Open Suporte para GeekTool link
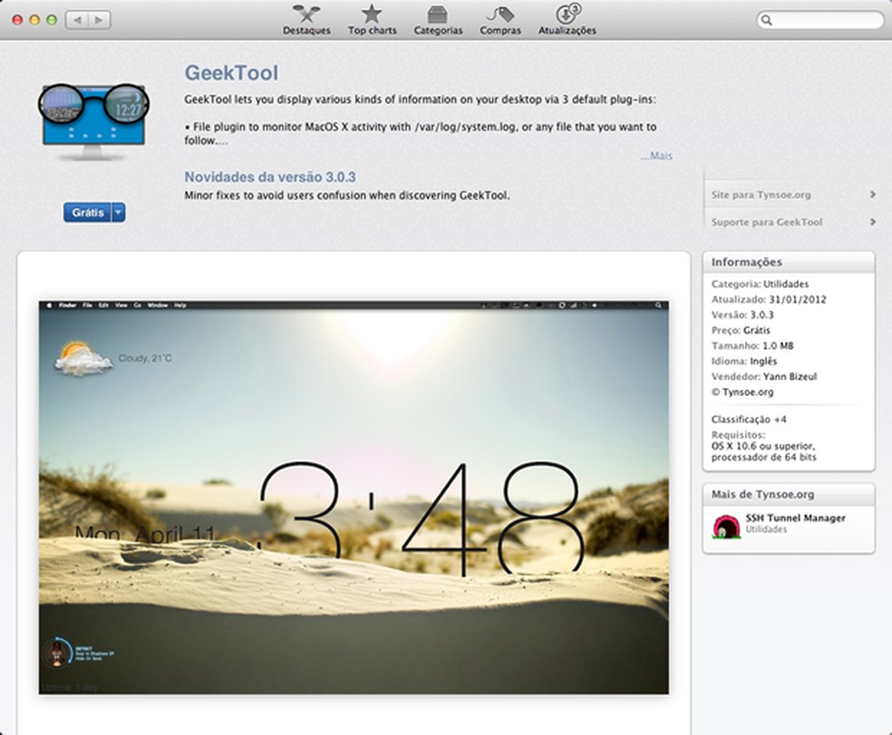 pyautogui.click(x=766, y=222)
